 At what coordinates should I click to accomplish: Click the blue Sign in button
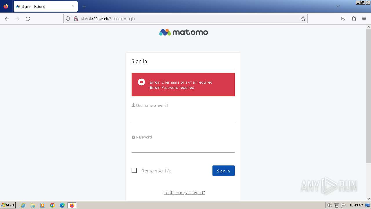click(x=223, y=171)
